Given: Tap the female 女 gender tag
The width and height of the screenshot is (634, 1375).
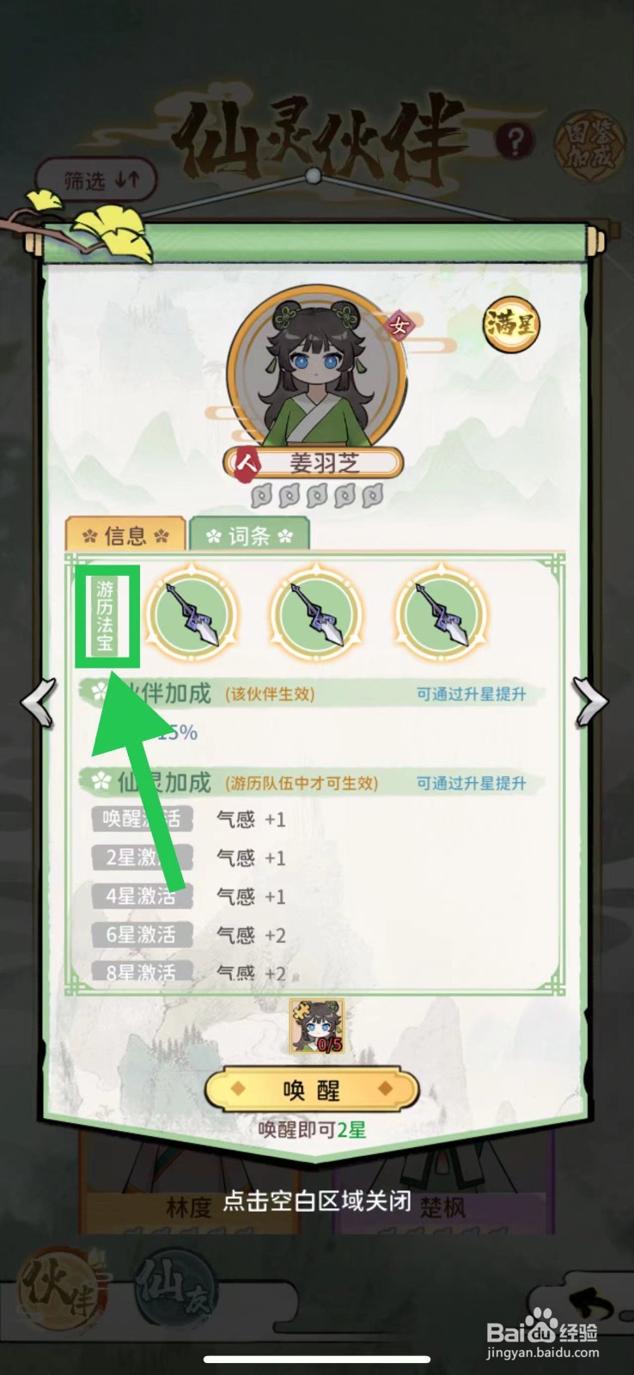Looking at the screenshot, I should (399, 326).
